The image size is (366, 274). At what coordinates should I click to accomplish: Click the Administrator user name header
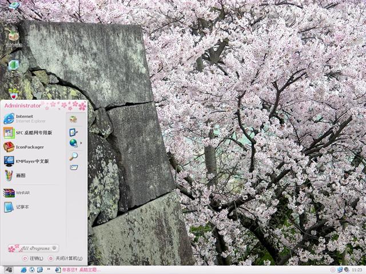[x=23, y=106]
